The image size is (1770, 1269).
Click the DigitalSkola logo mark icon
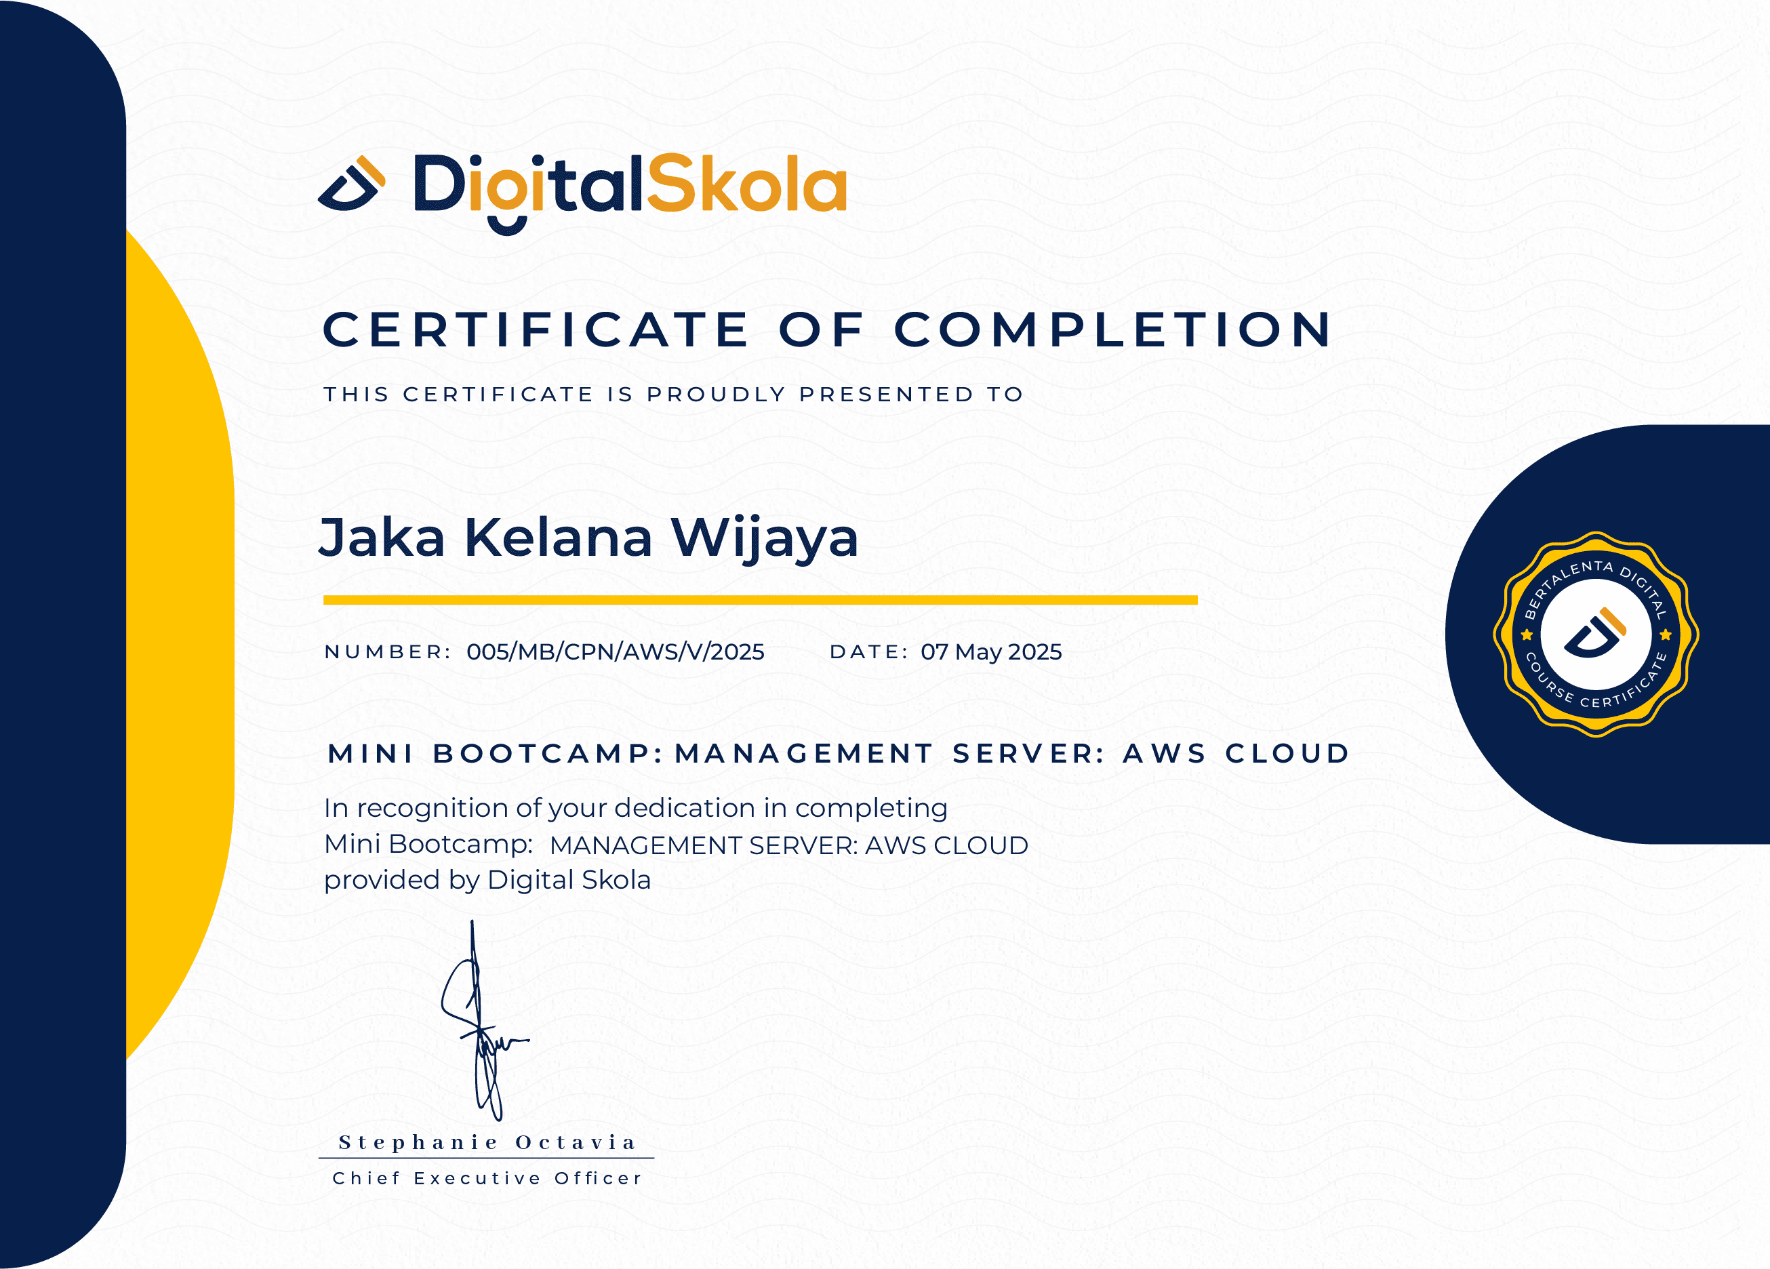[x=352, y=184]
